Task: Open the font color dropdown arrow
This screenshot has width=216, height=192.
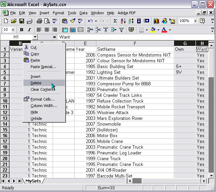Action: click(x=170, y=30)
